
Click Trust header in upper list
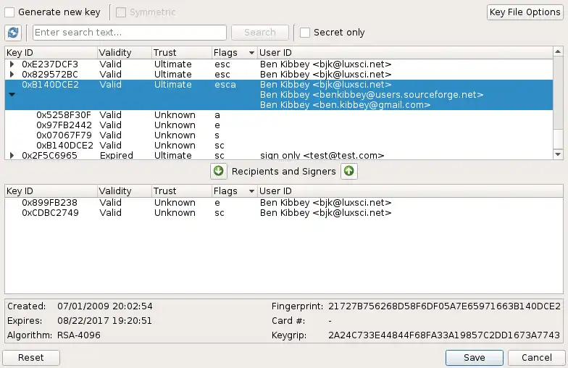(x=181, y=52)
